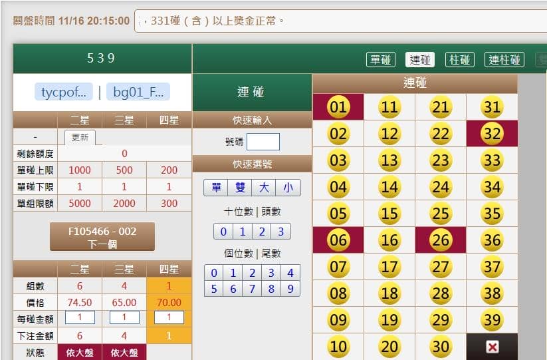The image size is (547, 360).
Task: Select number ball 21
Action: point(440,107)
